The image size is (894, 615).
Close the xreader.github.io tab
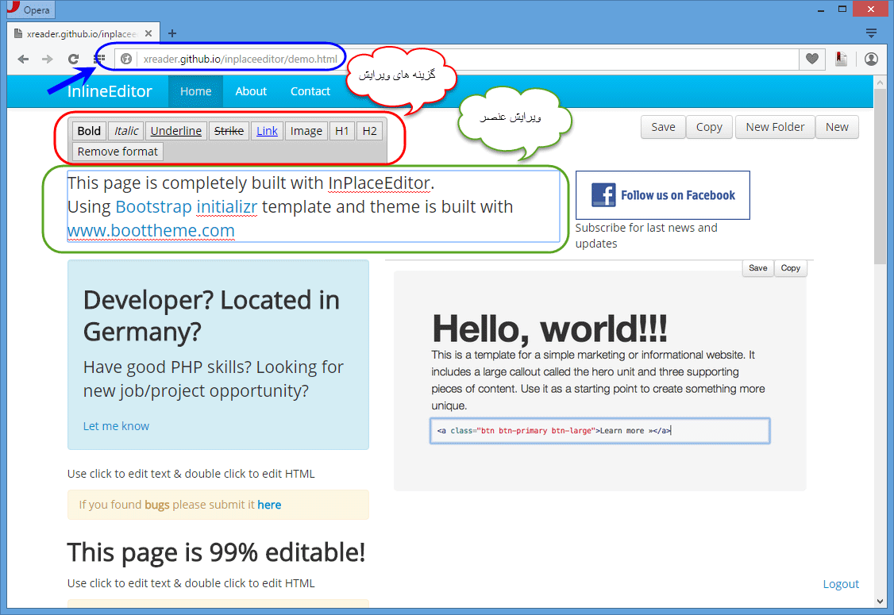point(148,33)
